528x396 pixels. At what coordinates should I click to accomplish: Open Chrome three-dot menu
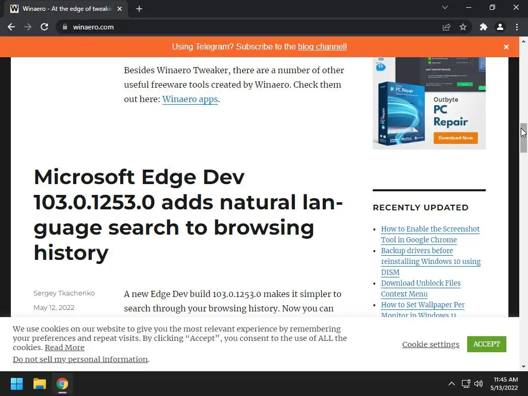pyautogui.click(x=517, y=27)
